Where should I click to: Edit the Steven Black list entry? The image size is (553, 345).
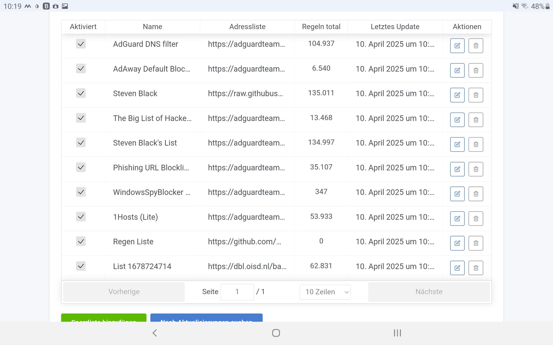[x=457, y=95]
